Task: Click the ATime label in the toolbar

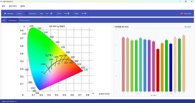Action: 59,14
